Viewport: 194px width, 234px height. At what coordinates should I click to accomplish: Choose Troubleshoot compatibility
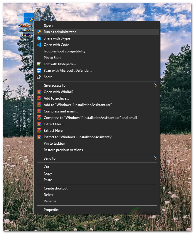[x=97, y=51]
